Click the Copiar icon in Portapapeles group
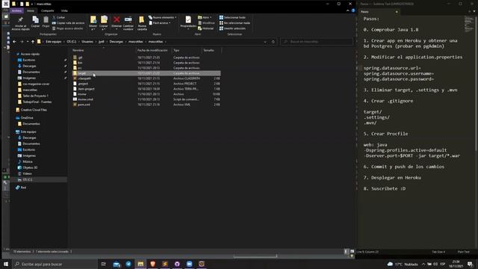 [x=35, y=20]
